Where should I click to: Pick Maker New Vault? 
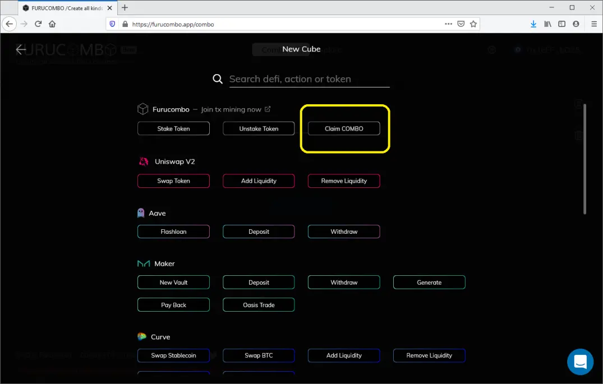(173, 282)
